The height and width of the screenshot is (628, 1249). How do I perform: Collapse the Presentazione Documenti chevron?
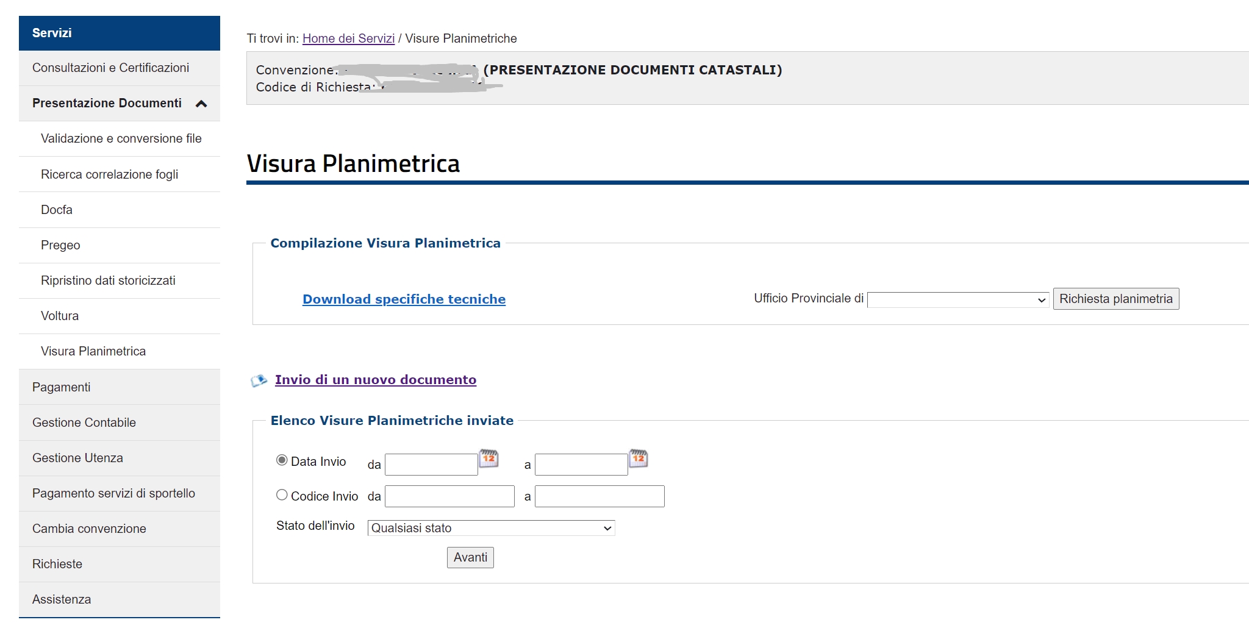pyautogui.click(x=201, y=104)
